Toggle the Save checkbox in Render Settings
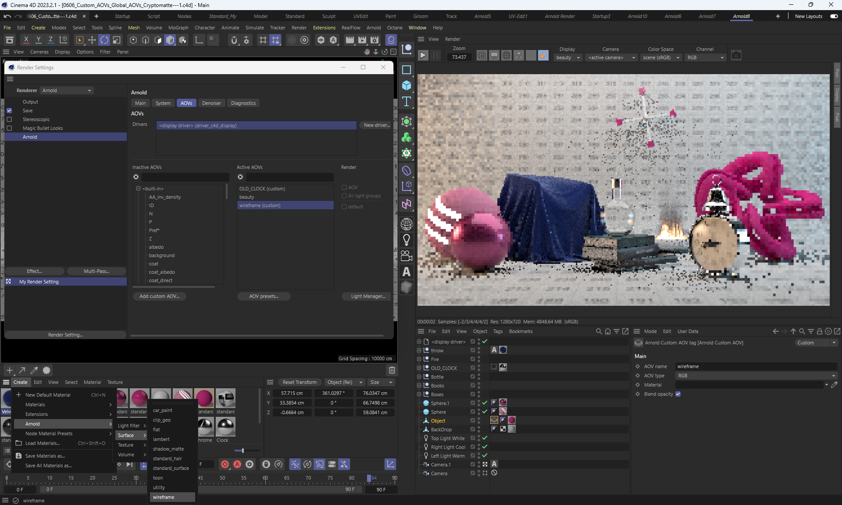Image resolution: width=842 pixels, height=505 pixels. [9, 111]
